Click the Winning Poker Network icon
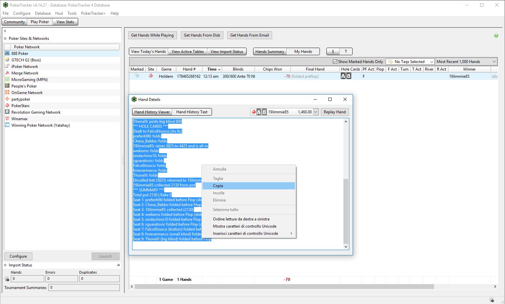The image size is (505, 304). (7, 125)
